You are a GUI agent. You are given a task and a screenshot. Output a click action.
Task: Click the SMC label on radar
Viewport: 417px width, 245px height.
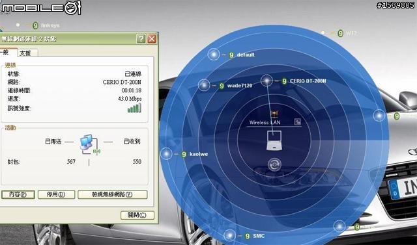tap(259, 236)
